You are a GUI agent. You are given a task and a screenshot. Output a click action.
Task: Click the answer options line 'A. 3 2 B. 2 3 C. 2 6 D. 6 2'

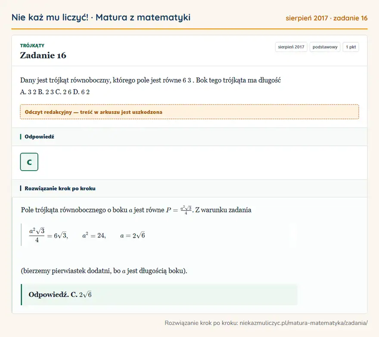tap(55, 92)
